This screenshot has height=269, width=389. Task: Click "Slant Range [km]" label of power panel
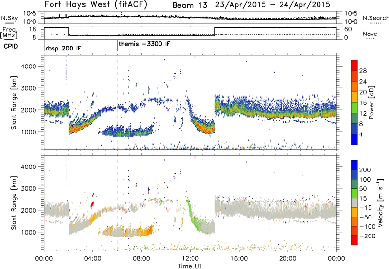pos(14,102)
